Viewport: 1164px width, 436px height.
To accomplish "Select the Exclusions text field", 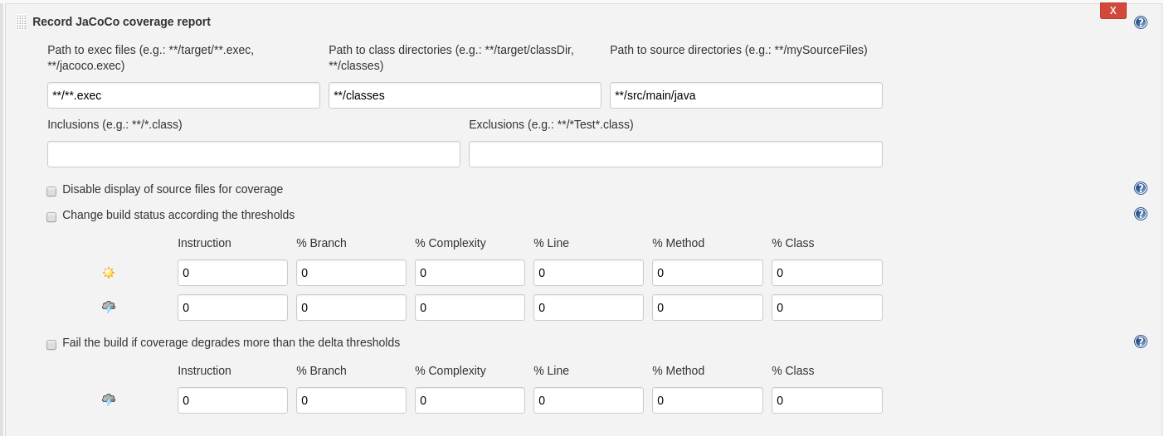I will tap(675, 154).
